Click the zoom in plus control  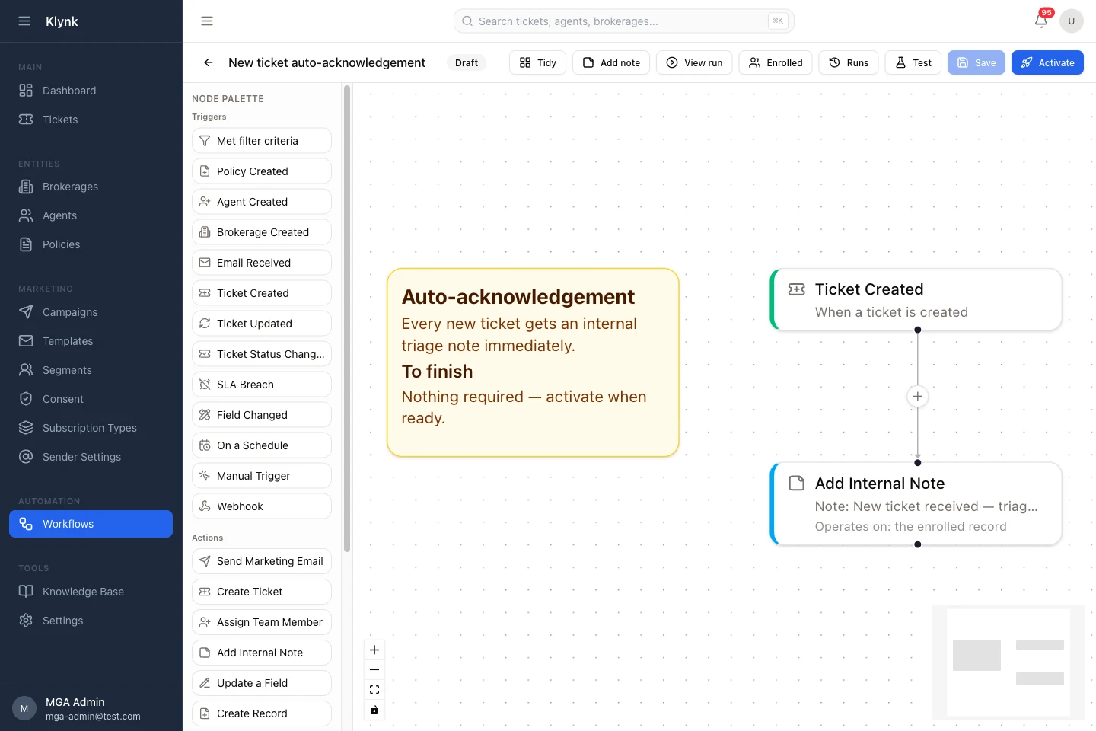tap(374, 650)
